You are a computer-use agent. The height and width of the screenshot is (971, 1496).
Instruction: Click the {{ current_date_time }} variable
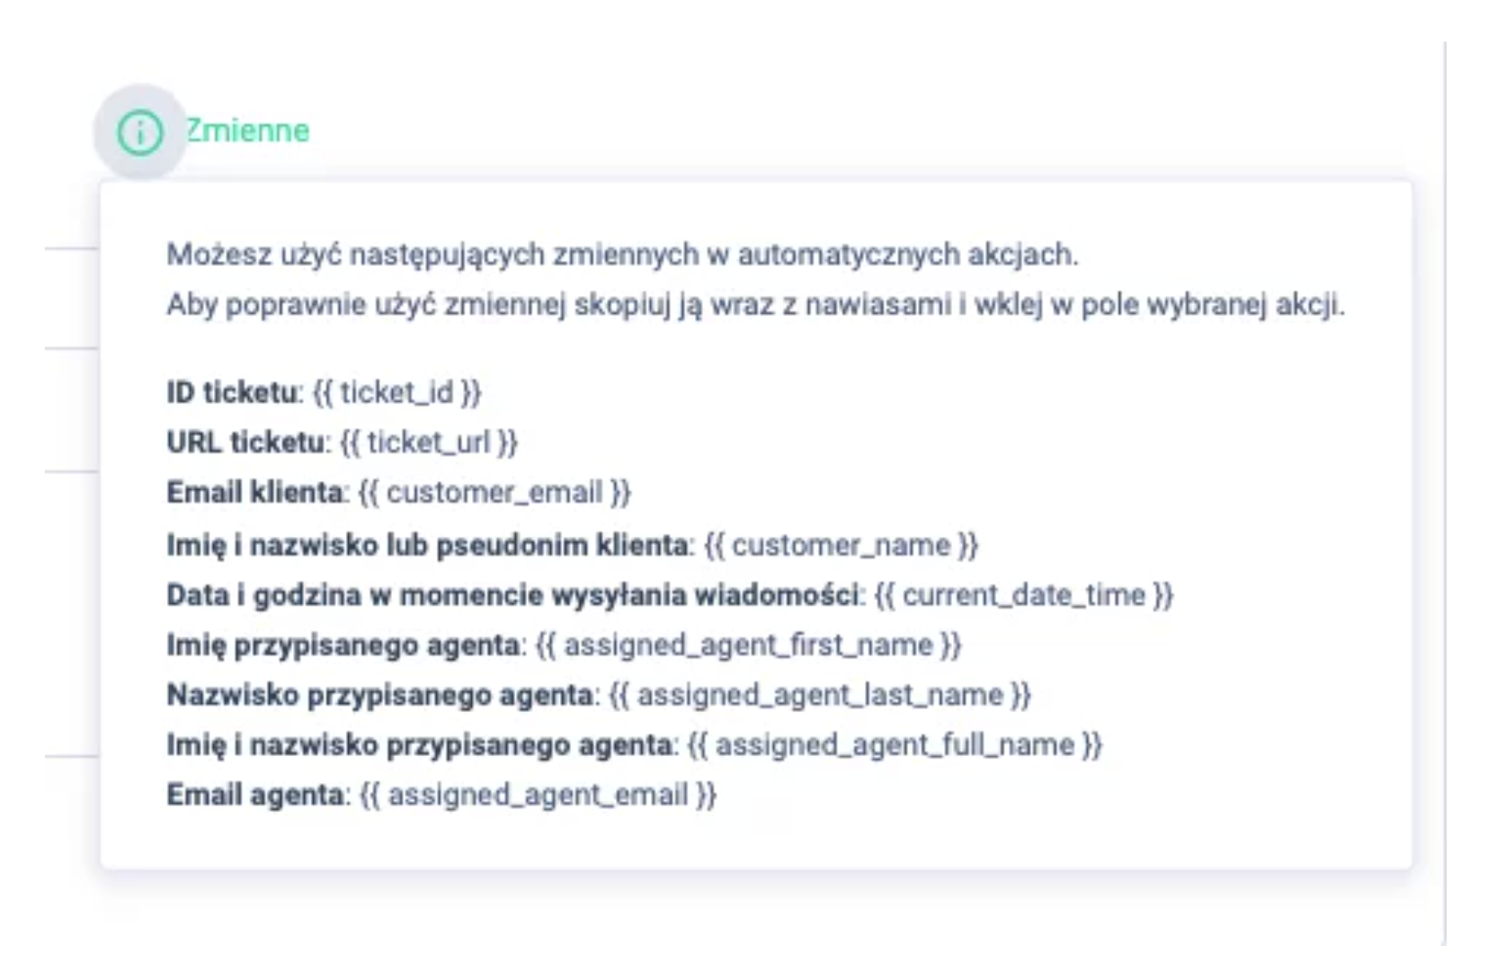pyautogui.click(x=1025, y=592)
